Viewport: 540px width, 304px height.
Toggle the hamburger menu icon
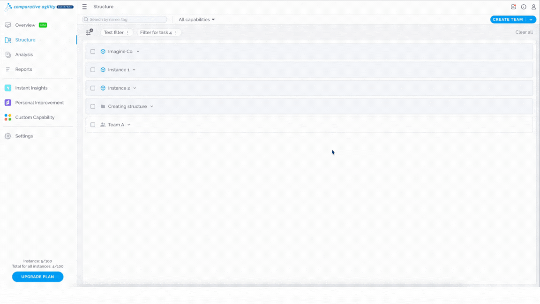pos(84,7)
